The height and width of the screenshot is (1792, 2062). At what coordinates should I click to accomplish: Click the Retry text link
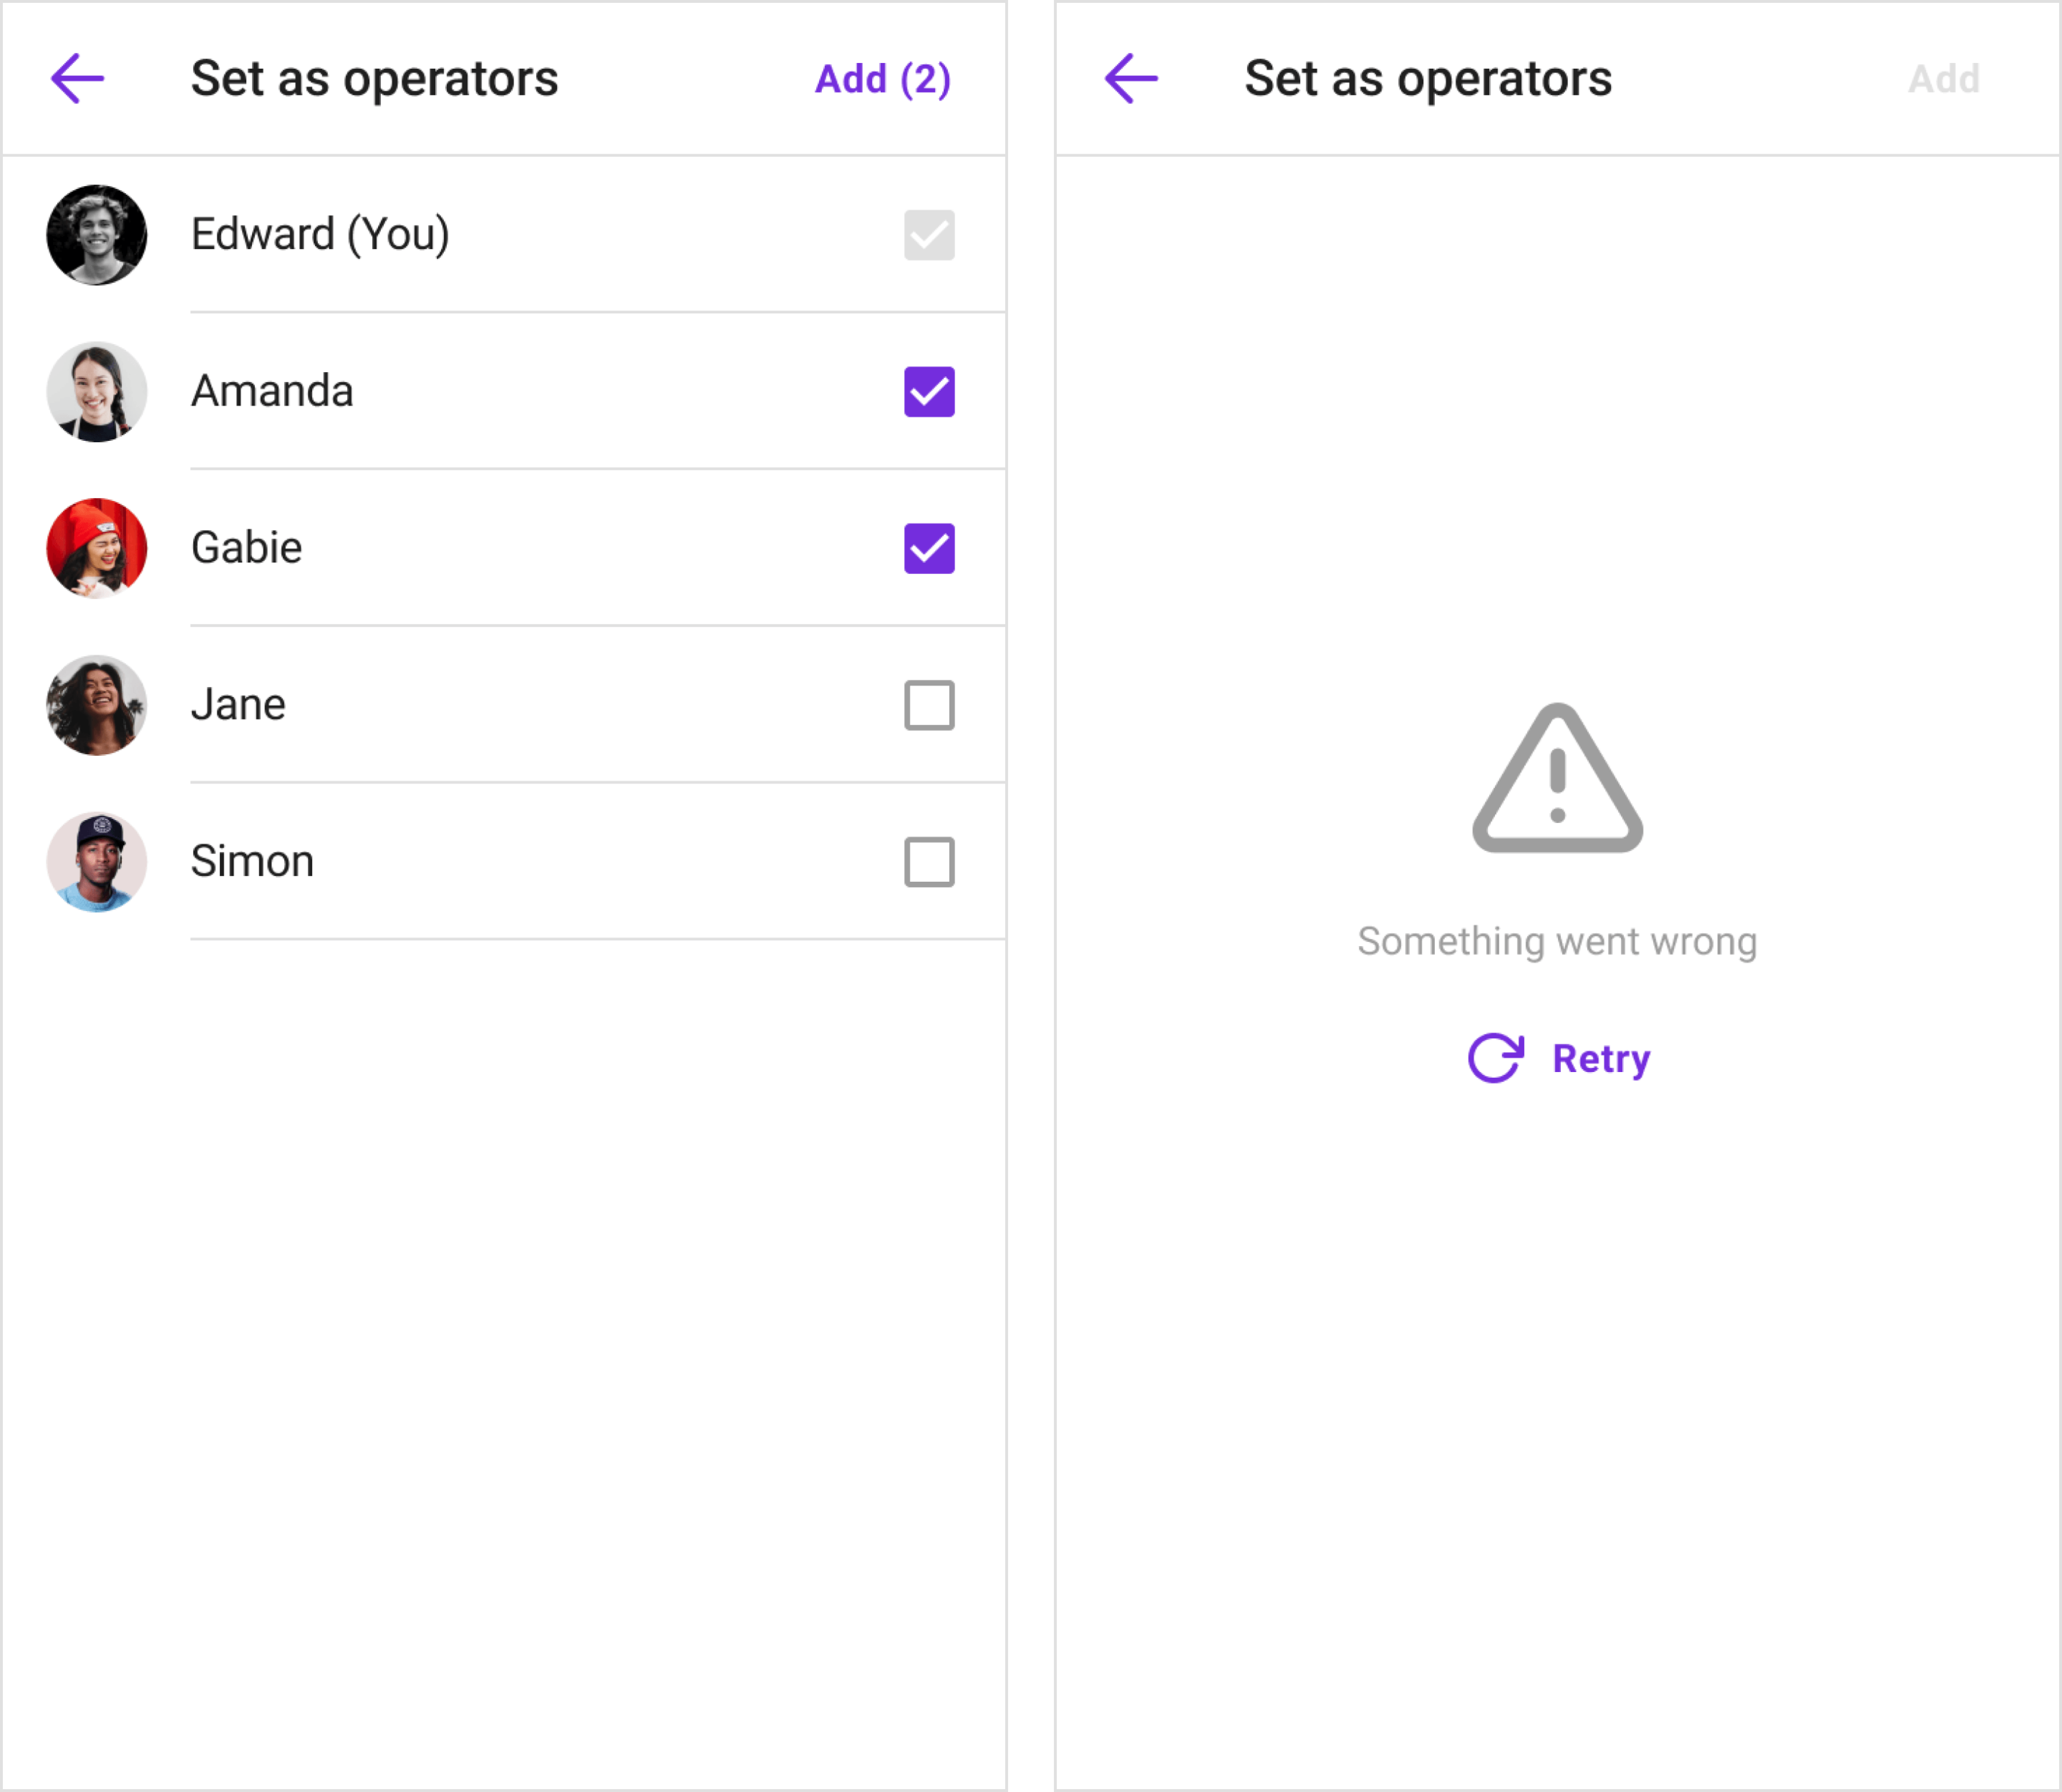pyautogui.click(x=1601, y=1059)
